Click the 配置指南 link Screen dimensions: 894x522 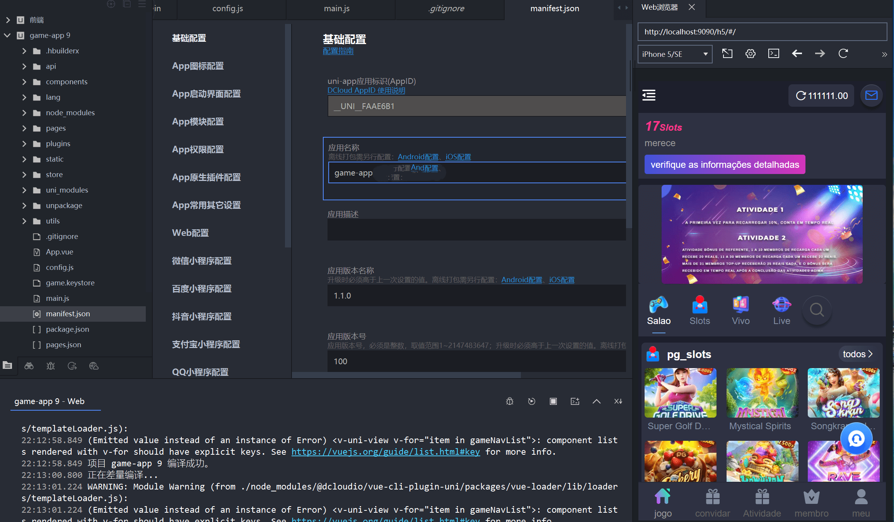[x=338, y=51]
